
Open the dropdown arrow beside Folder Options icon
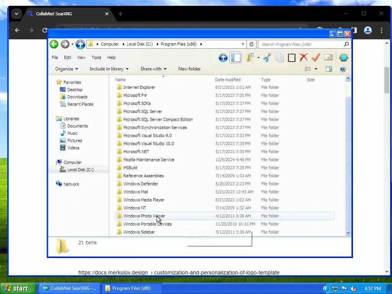click(258, 58)
